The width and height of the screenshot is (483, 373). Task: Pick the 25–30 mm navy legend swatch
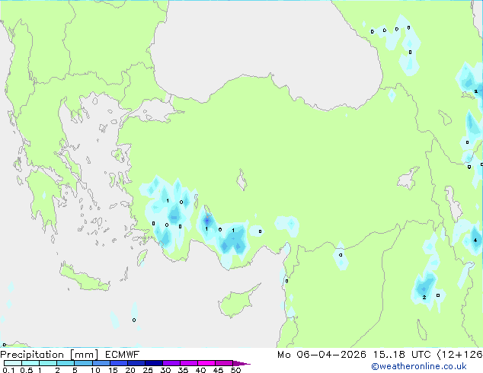point(153,363)
